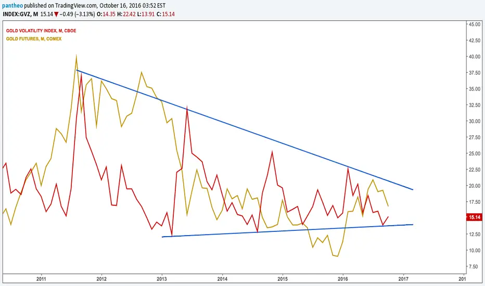
Task: Select the lower rising blue support trendline
Action: tap(288, 231)
